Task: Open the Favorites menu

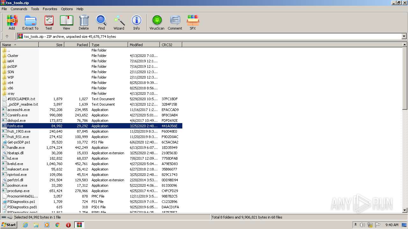Action: pos(50,9)
